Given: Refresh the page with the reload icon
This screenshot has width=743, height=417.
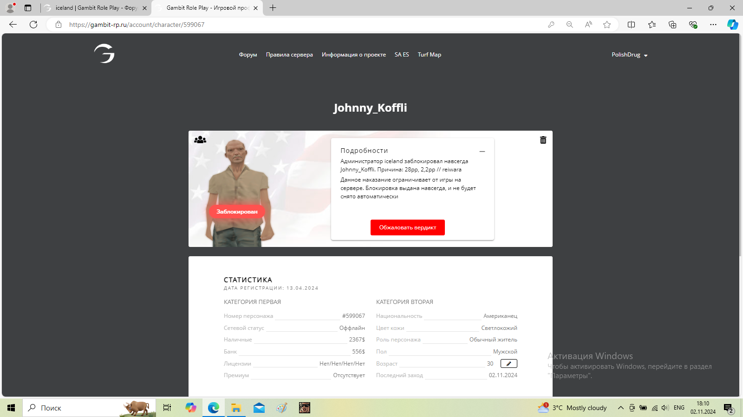Looking at the screenshot, I should (33, 25).
